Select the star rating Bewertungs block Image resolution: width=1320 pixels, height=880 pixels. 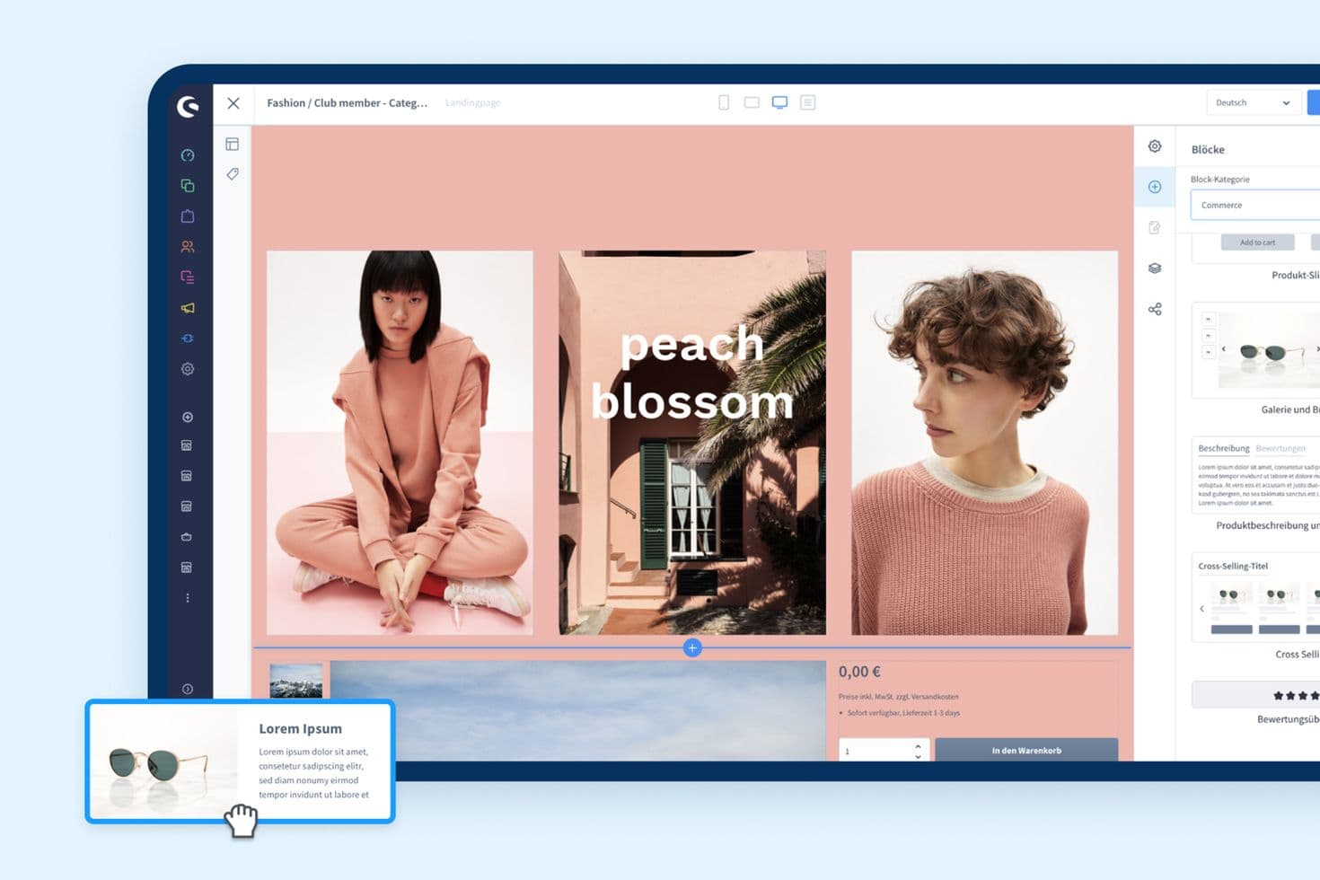click(1257, 695)
